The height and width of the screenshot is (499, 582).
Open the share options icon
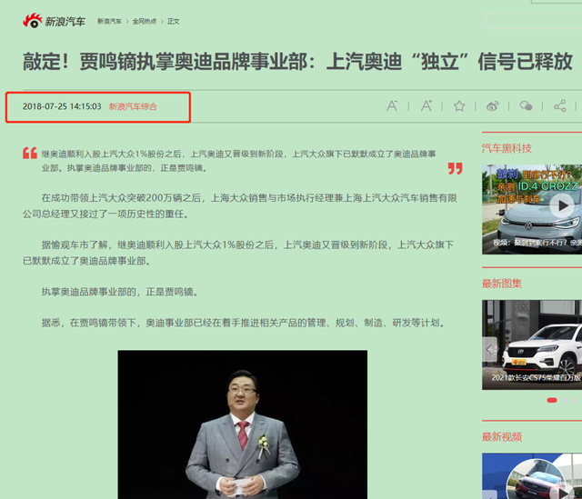(560, 106)
